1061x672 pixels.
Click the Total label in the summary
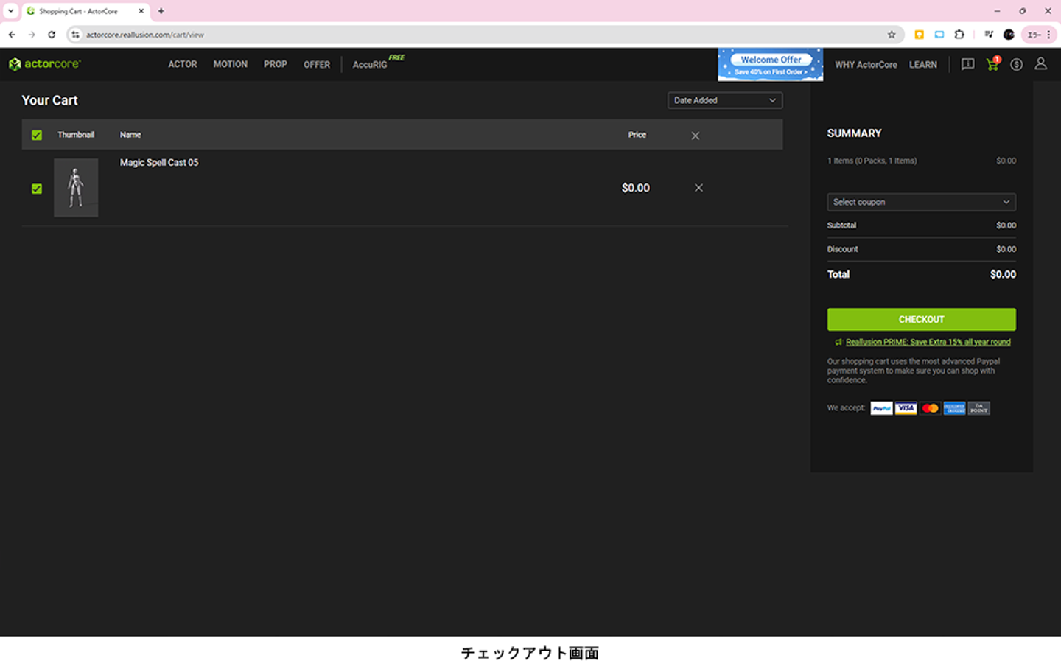[838, 274]
